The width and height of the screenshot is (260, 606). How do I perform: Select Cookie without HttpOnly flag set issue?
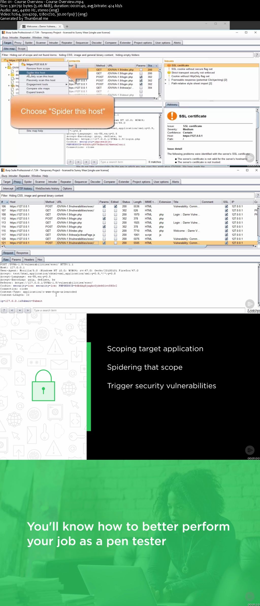pyautogui.click(x=190, y=76)
